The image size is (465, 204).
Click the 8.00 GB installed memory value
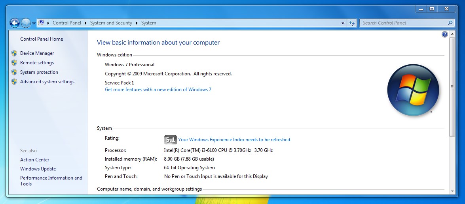coord(189,159)
